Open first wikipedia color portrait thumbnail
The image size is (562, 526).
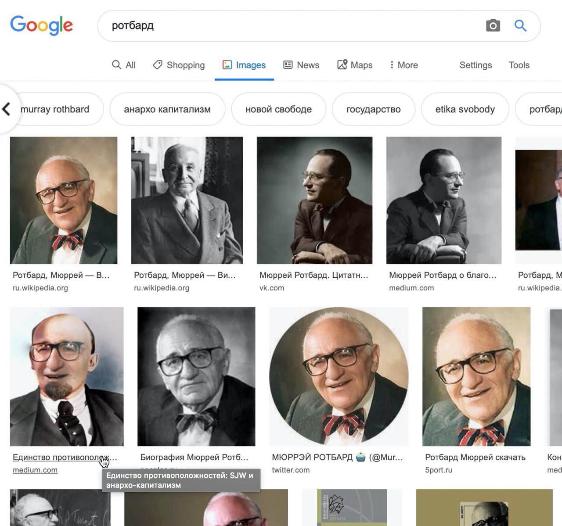[x=64, y=200]
